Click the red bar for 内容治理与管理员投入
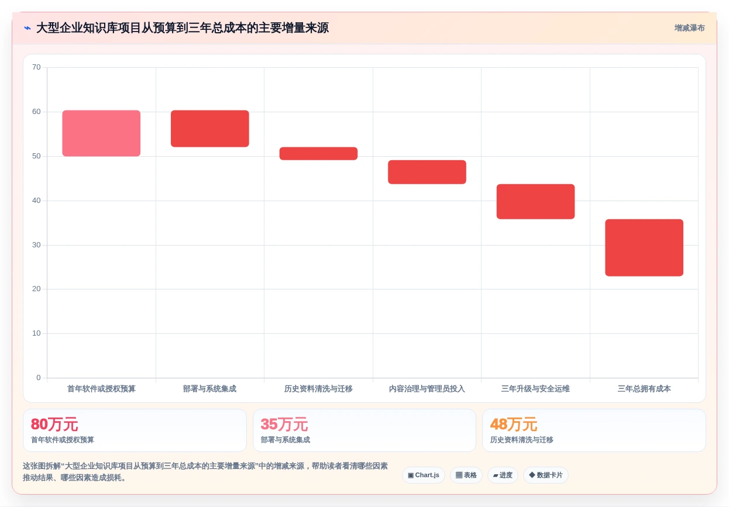729x507 pixels. click(427, 172)
